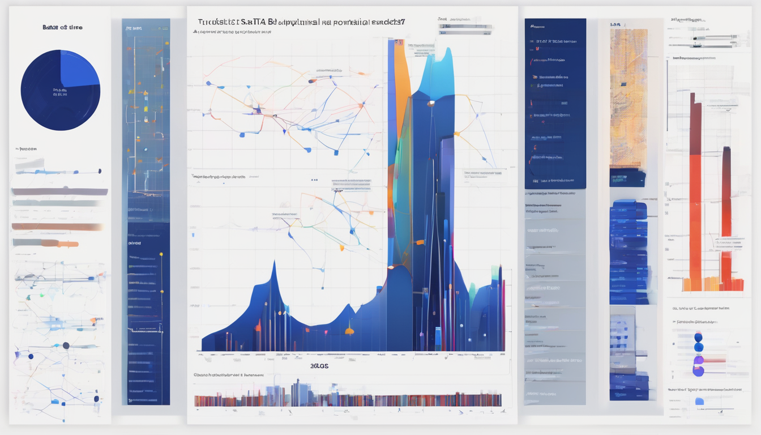The height and width of the screenshot is (435, 761).
Task: Click the main chart title in the center panel
Action: pyautogui.click(x=301, y=22)
